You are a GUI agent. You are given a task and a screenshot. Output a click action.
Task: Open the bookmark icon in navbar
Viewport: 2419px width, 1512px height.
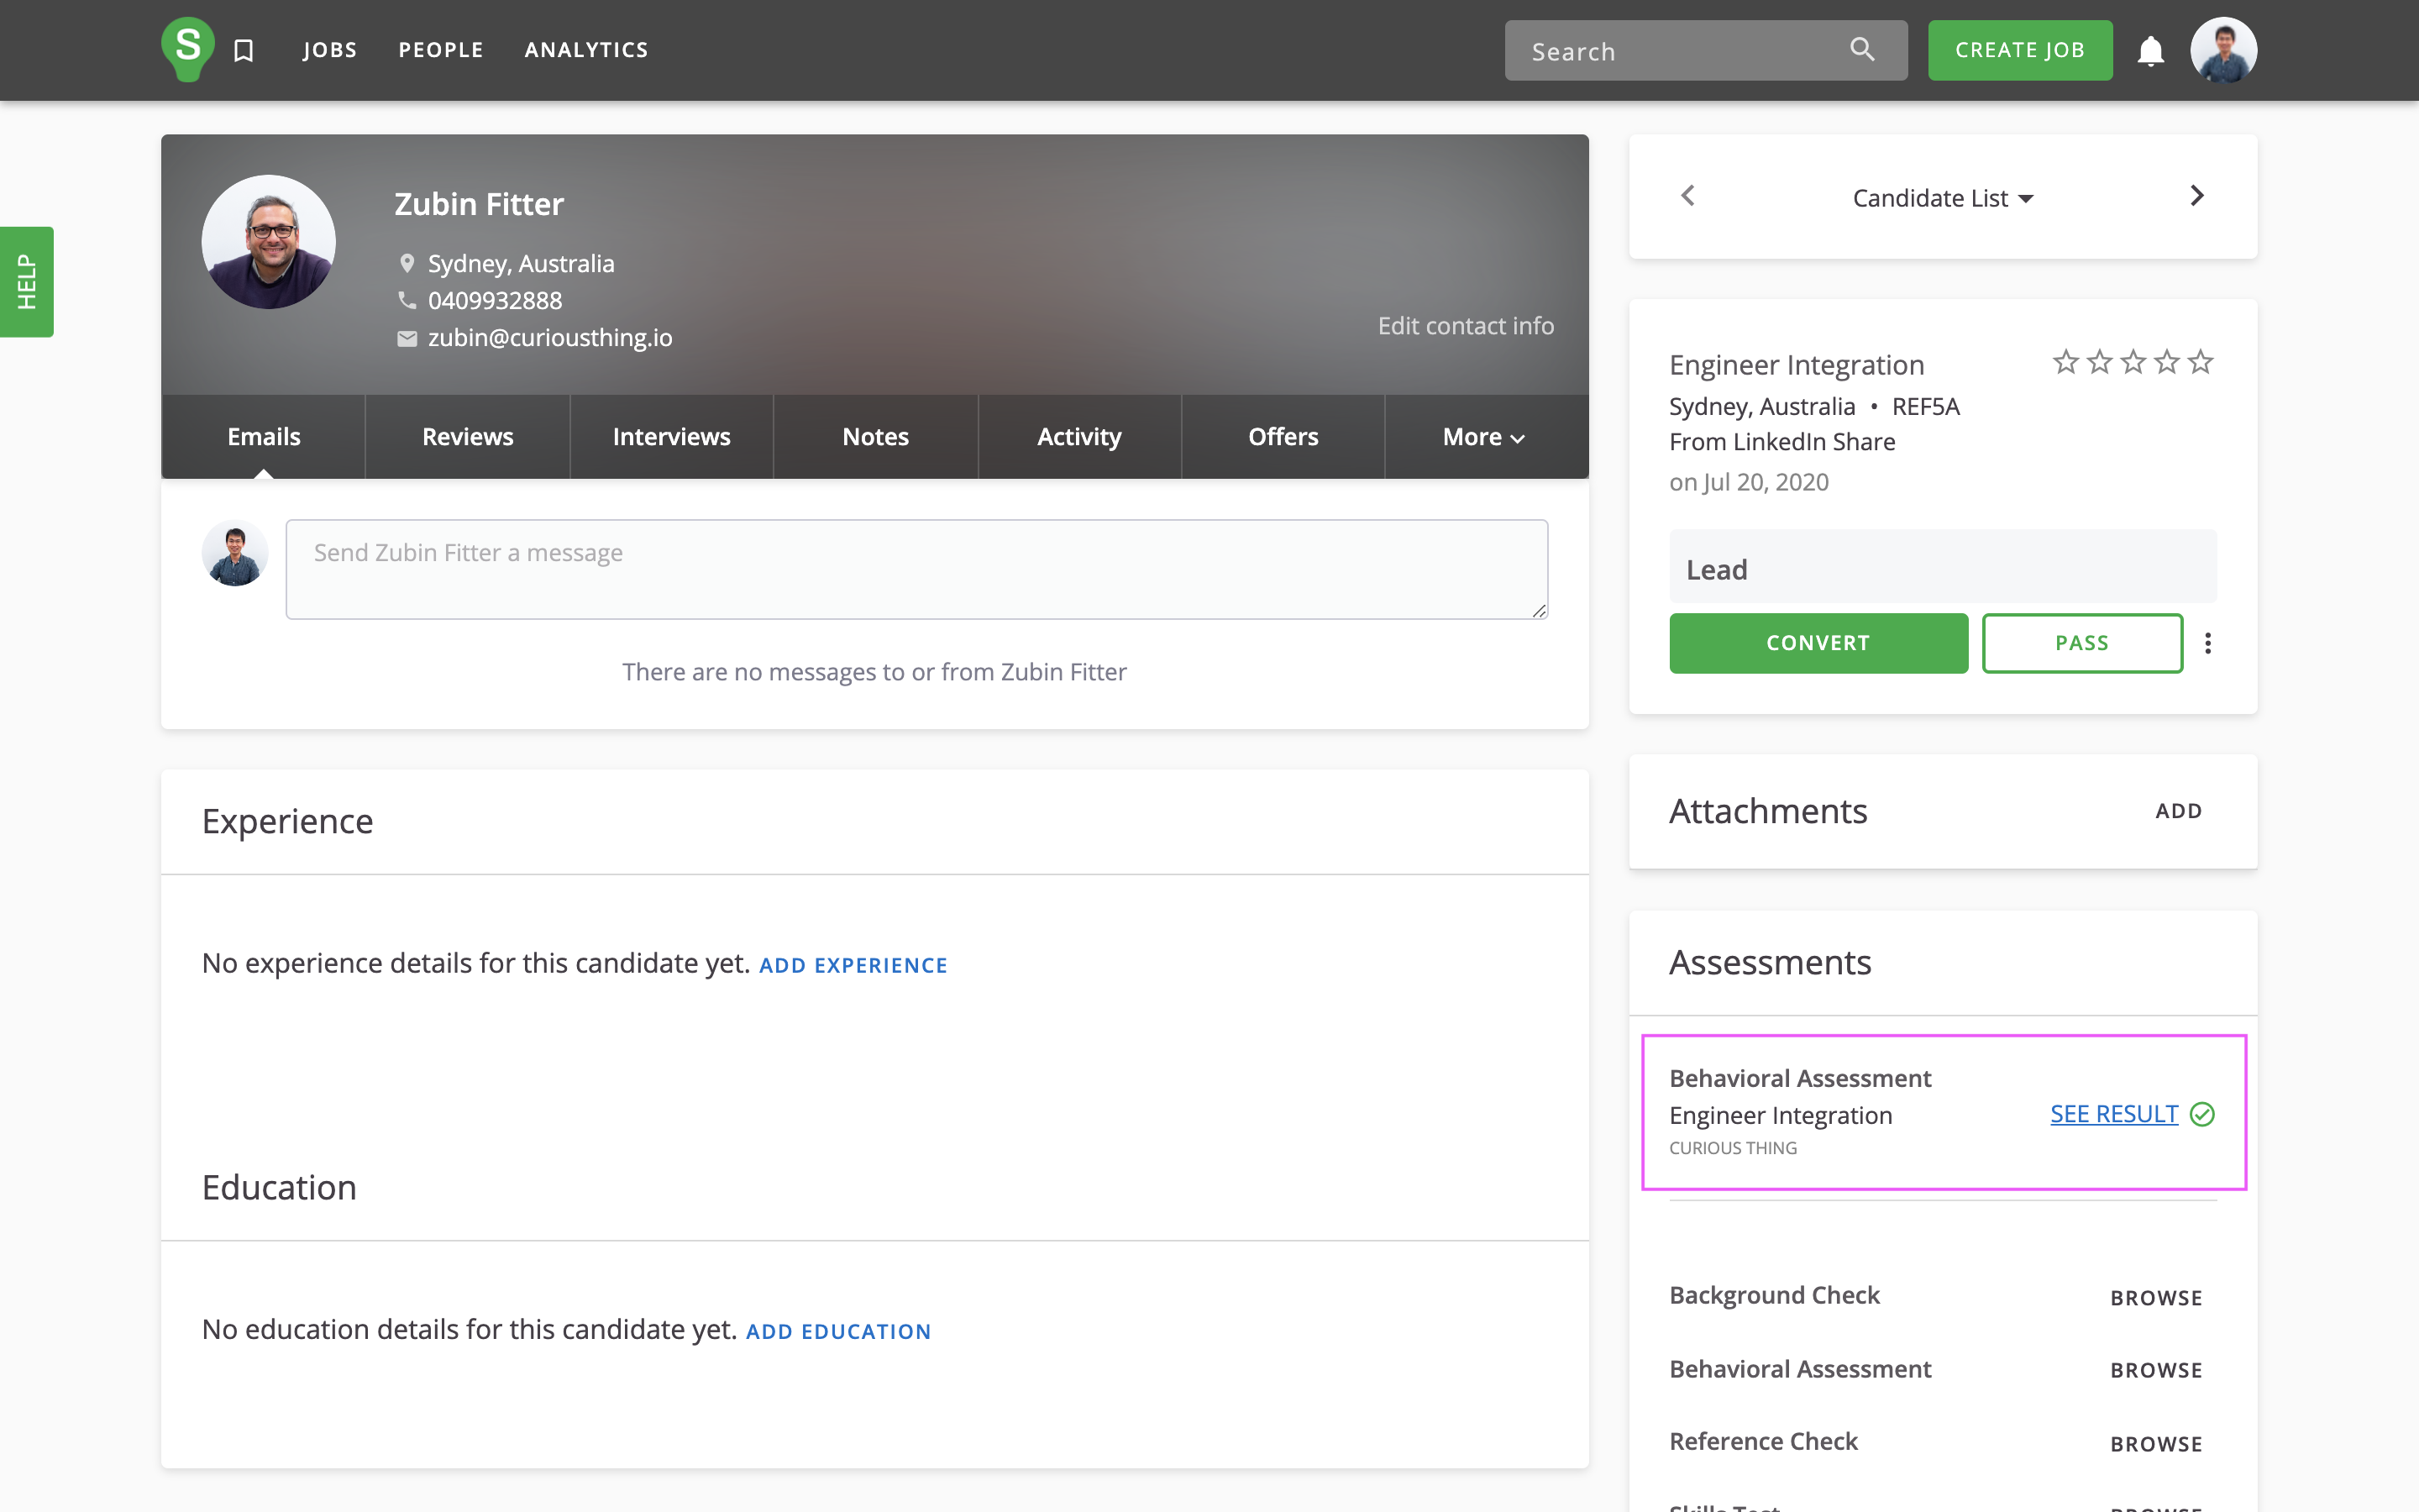coord(244,51)
